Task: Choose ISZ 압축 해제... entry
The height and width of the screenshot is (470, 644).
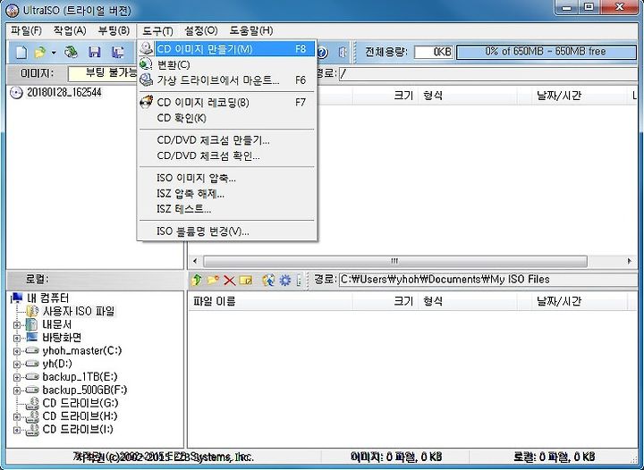Action: tap(227, 194)
